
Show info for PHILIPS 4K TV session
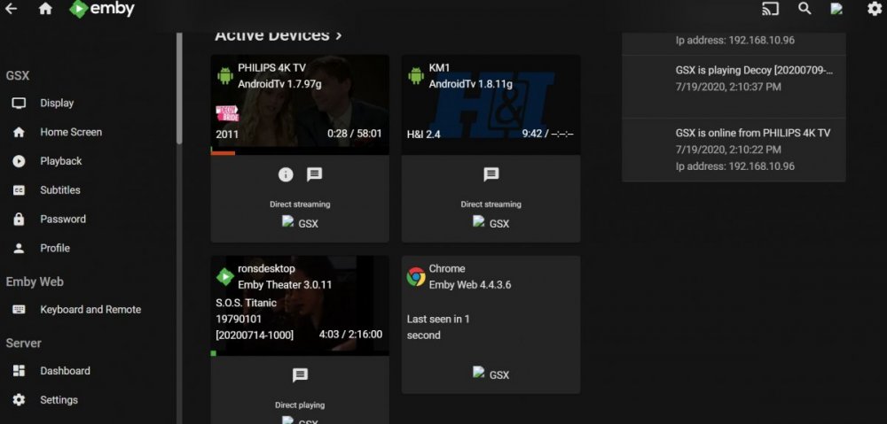[x=286, y=174]
